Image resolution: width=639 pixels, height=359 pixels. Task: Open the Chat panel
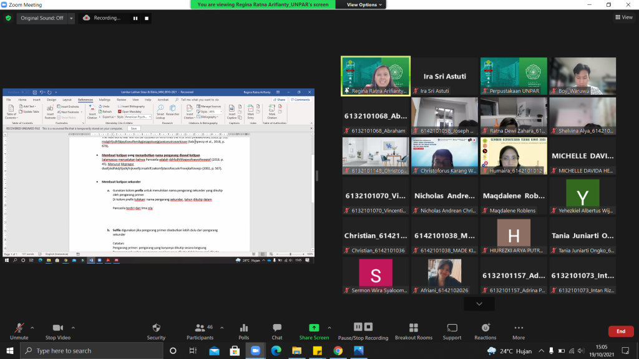pyautogui.click(x=276, y=328)
